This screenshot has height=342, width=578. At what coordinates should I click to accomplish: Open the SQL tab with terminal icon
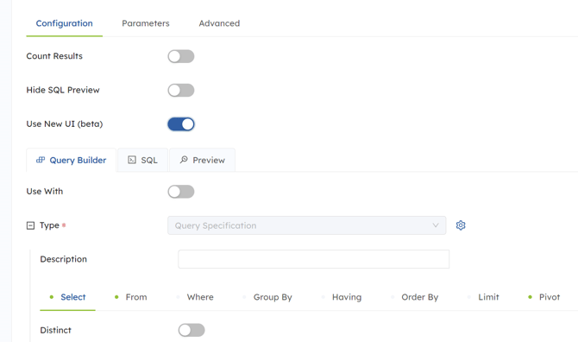142,160
